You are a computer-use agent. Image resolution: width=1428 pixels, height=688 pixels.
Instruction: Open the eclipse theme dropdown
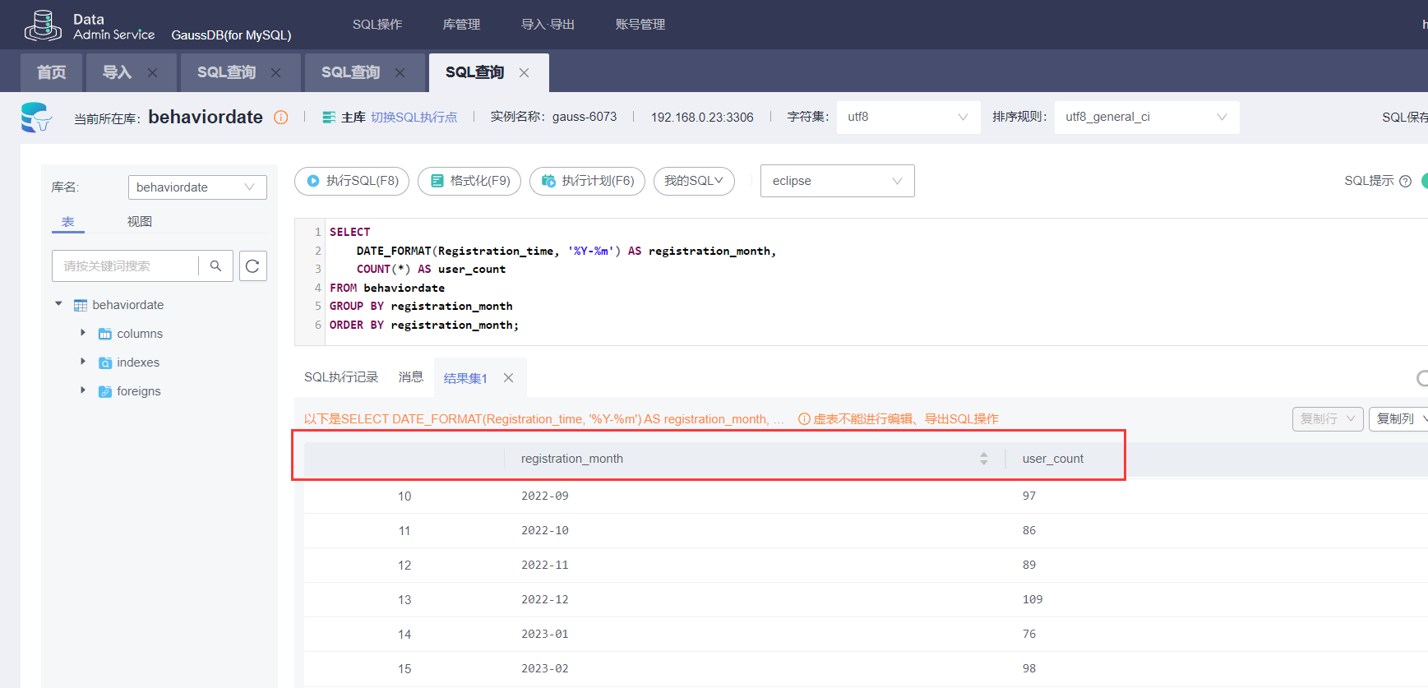(x=838, y=181)
